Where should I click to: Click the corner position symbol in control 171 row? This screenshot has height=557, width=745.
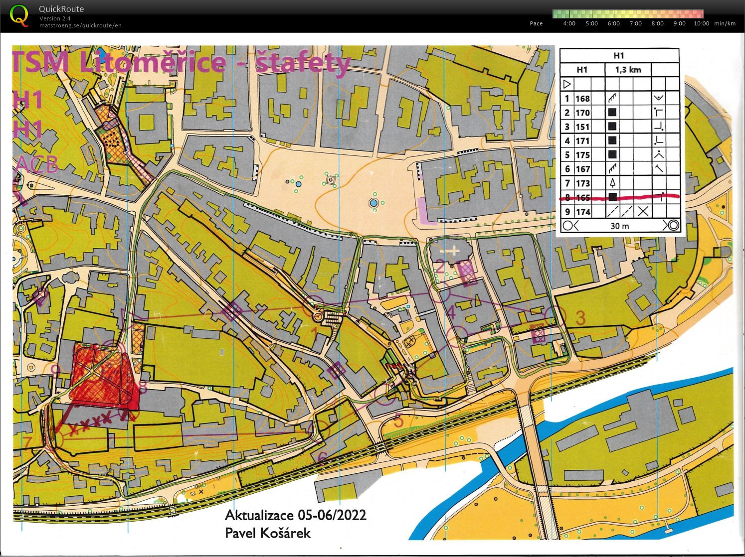click(x=659, y=141)
